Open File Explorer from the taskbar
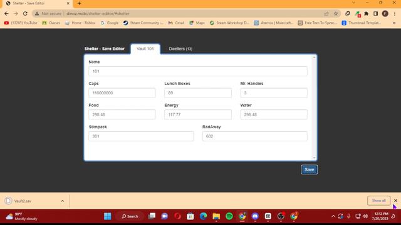 click(216, 216)
